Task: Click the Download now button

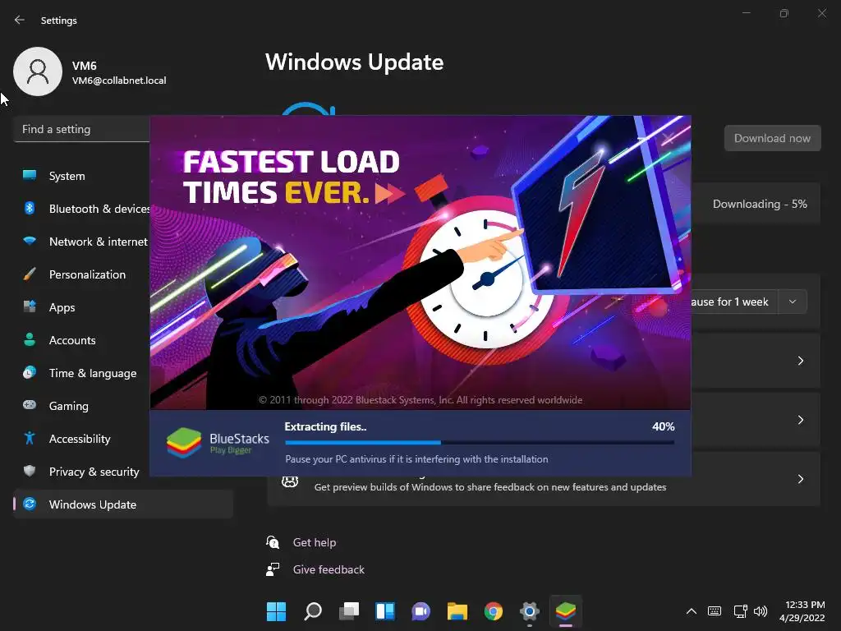Action: [772, 138]
